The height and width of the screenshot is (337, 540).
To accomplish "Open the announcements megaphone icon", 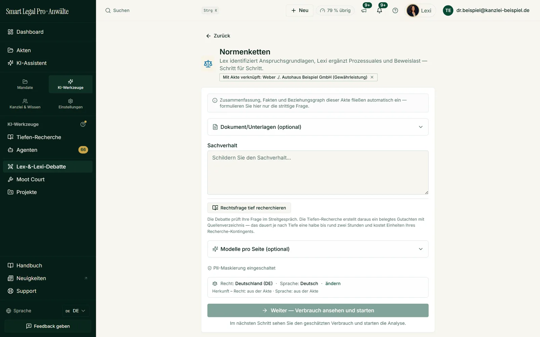I will pos(364,10).
